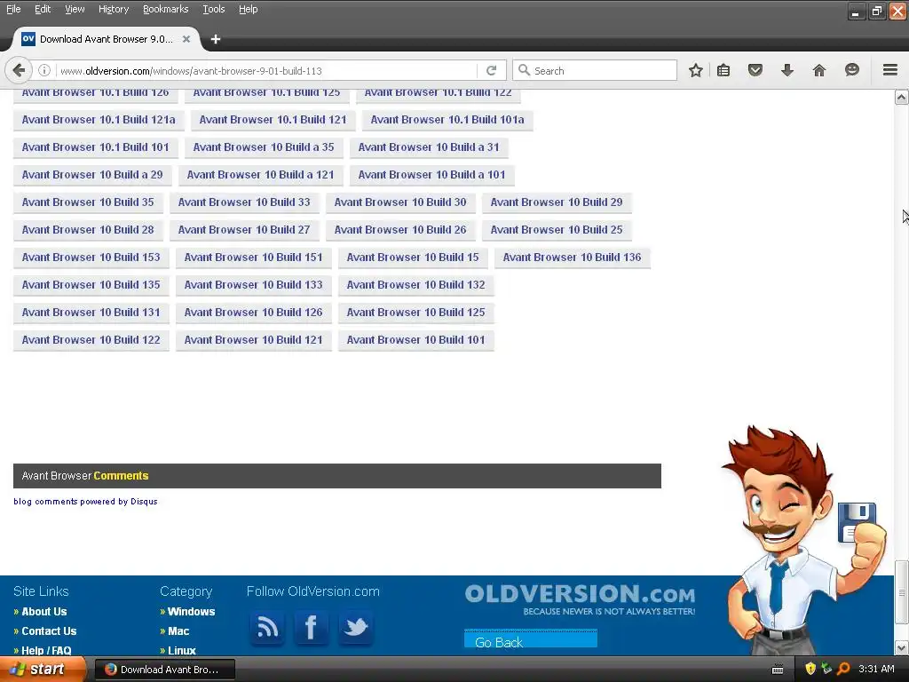Open Avant Browser 10 Build 29 link
The image size is (909, 682).
(557, 202)
